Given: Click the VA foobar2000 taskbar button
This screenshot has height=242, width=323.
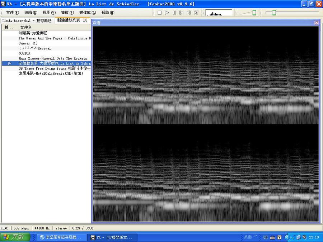Looking at the screenshot, I should click(112, 237).
